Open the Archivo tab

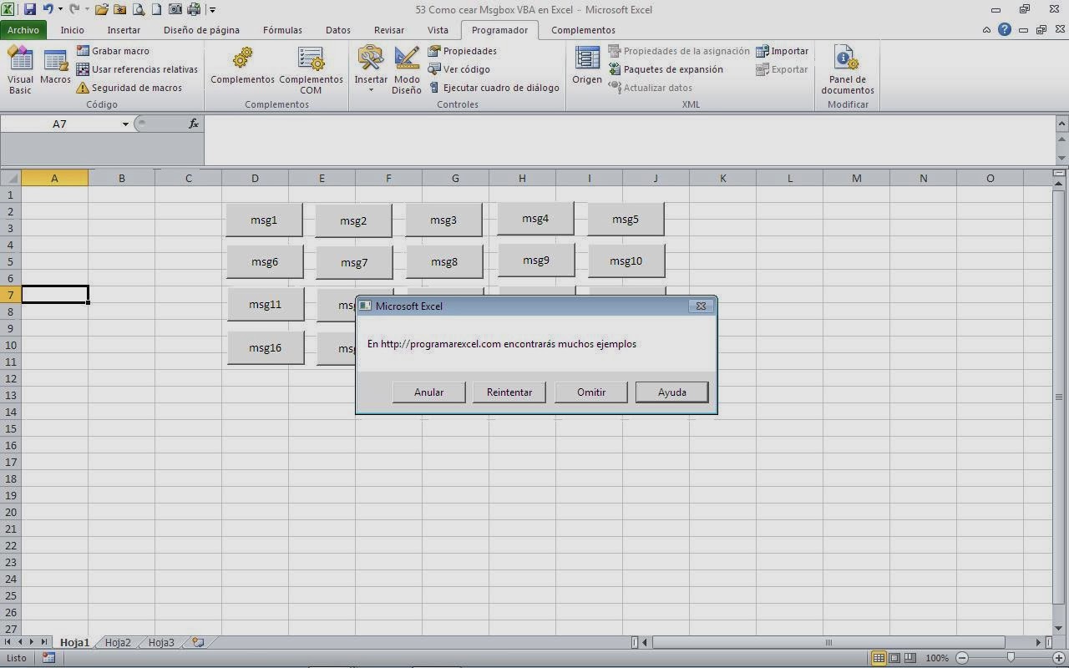pos(23,30)
